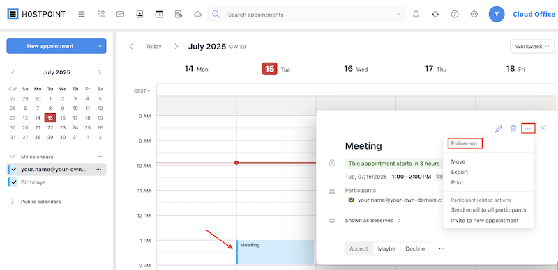Click the Today button
Screen dimensions: 558x270
[x=153, y=46]
